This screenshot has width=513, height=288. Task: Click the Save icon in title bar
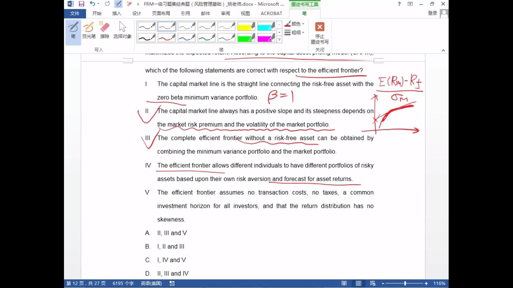tap(82, 4)
